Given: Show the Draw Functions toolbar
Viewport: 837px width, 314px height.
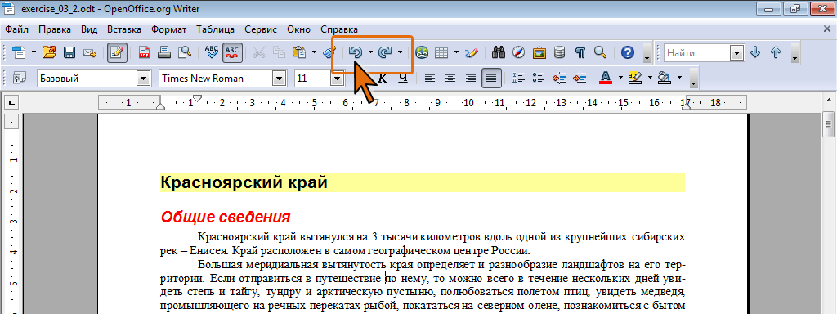Looking at the screenshot, I should pos(472,52).
